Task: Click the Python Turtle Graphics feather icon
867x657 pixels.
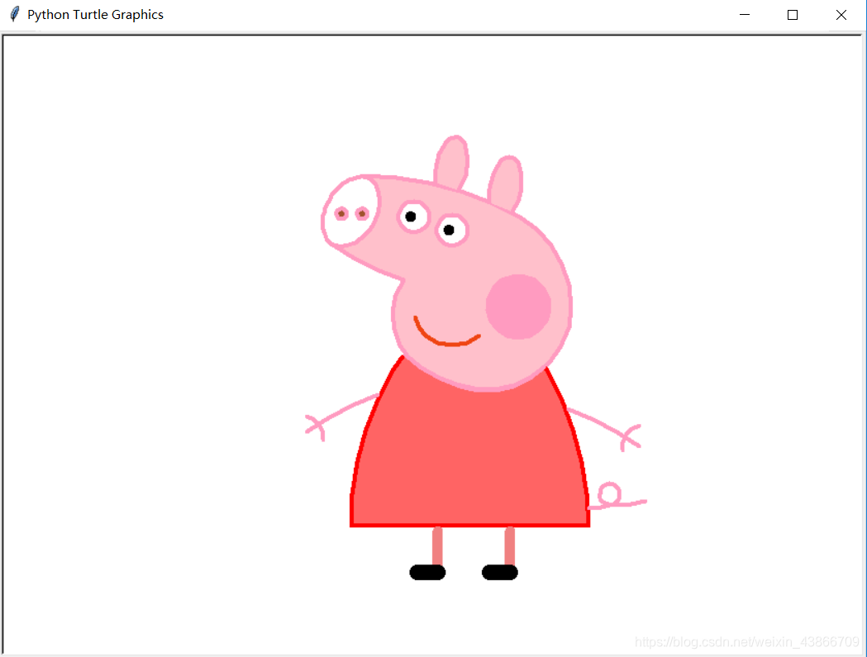Action: click(x=15, y=14)
